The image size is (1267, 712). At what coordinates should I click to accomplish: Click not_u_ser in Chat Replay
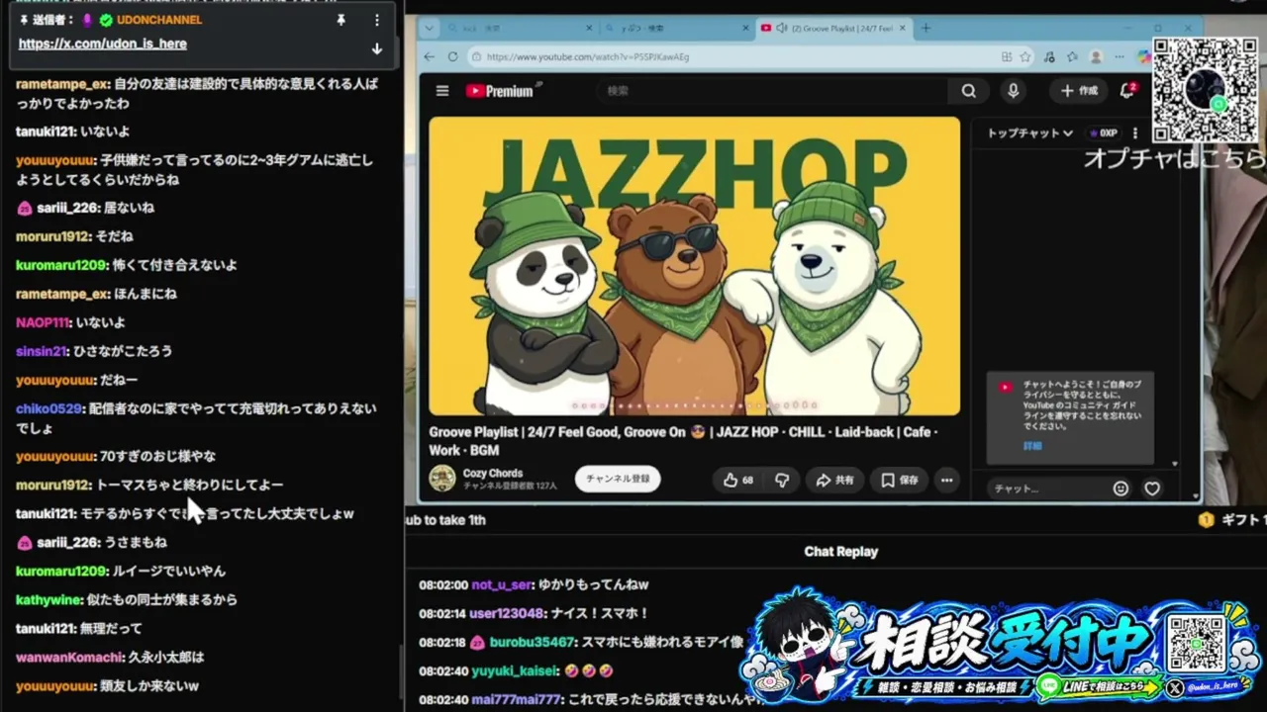(x=502, y=584)
